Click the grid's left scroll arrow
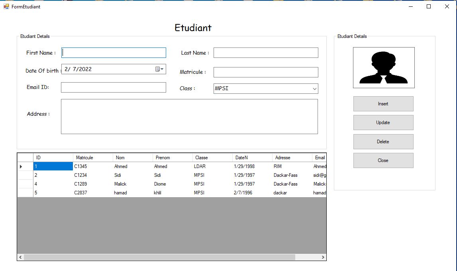The image size is (457, 271). coord(20,257)
